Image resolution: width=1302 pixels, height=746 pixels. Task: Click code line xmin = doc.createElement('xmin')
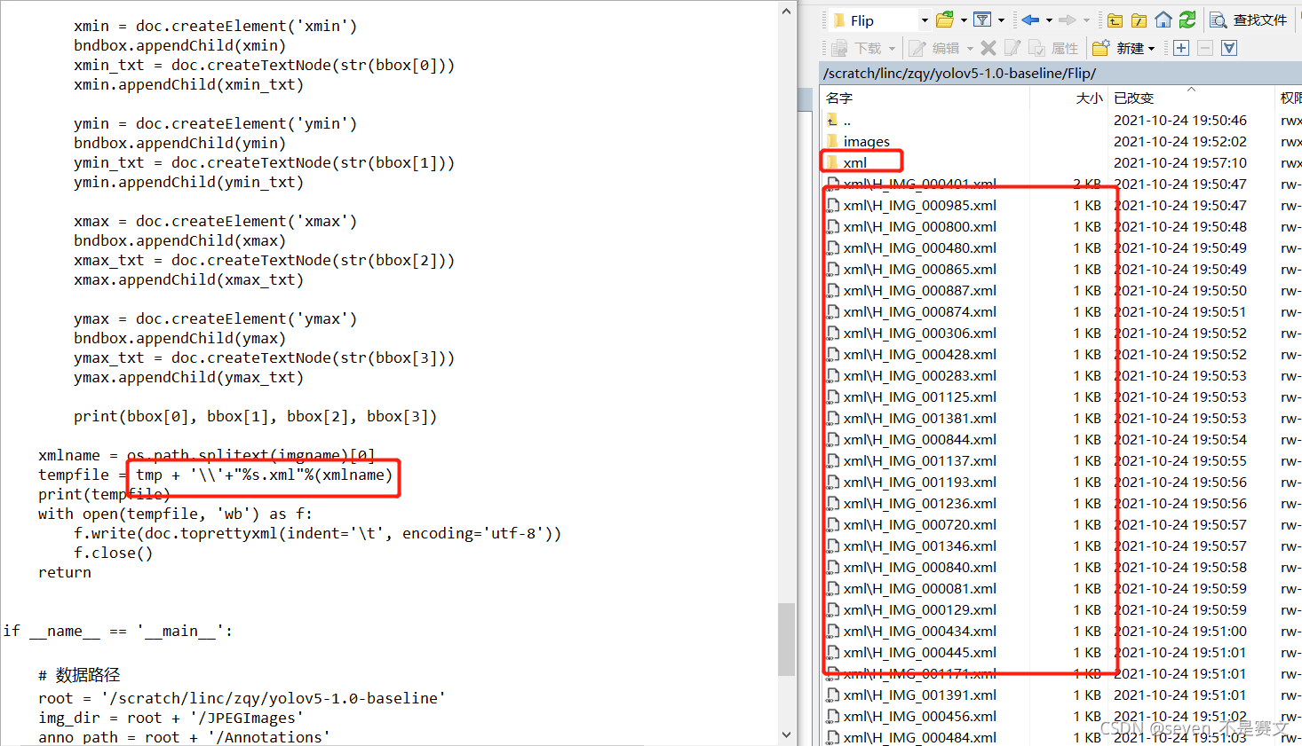pyautogui.click(x=216, y=26)
